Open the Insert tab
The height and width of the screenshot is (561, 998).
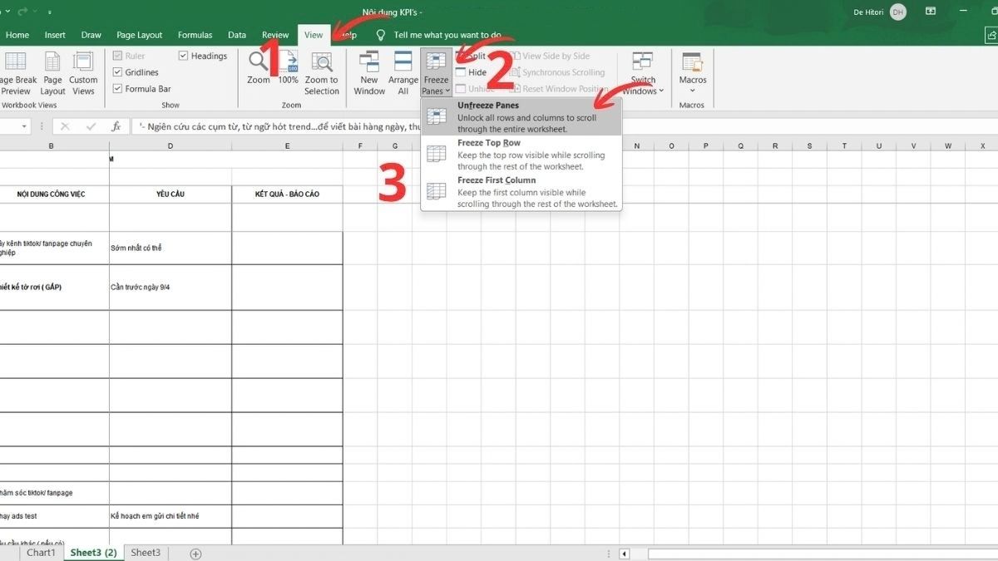[55, 35]
